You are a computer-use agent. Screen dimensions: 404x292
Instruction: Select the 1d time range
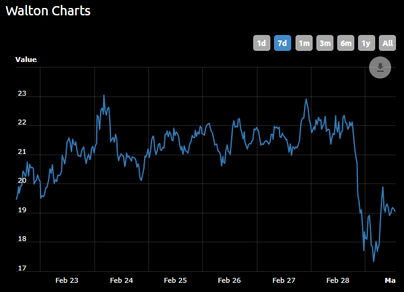pyautogui.click(x=261, y=43)
